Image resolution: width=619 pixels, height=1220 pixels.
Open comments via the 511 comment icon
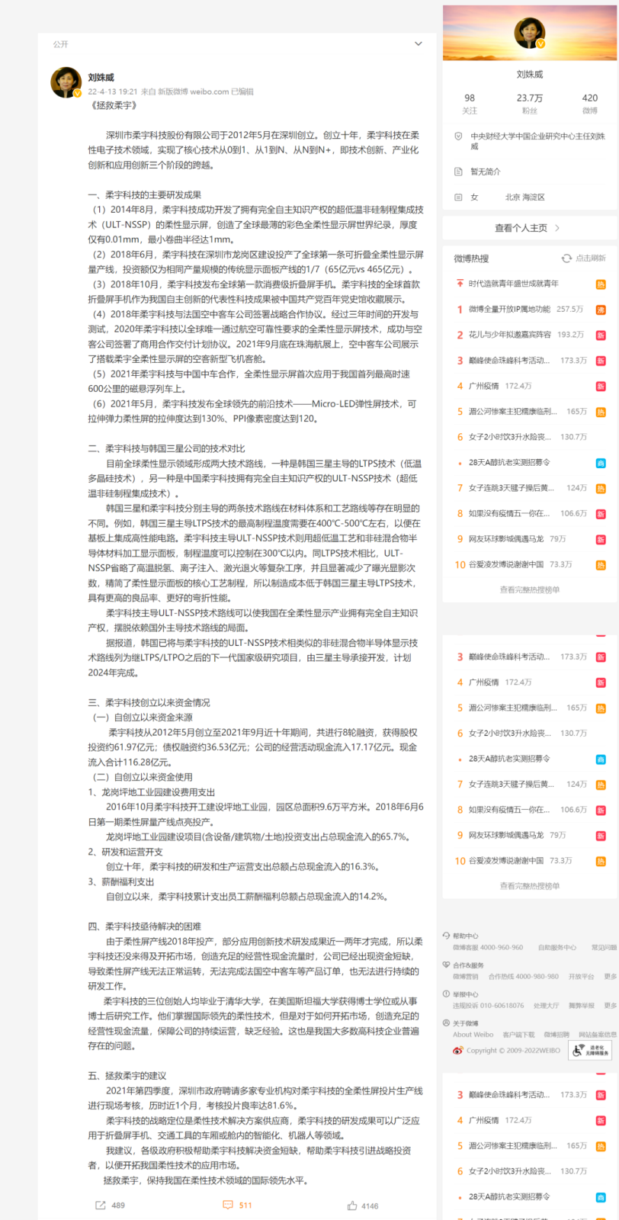[x=227, y=1206]
